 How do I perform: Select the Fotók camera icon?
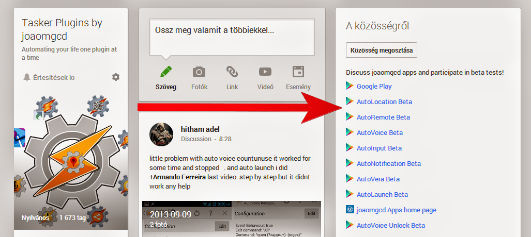[x=199, y=72]
